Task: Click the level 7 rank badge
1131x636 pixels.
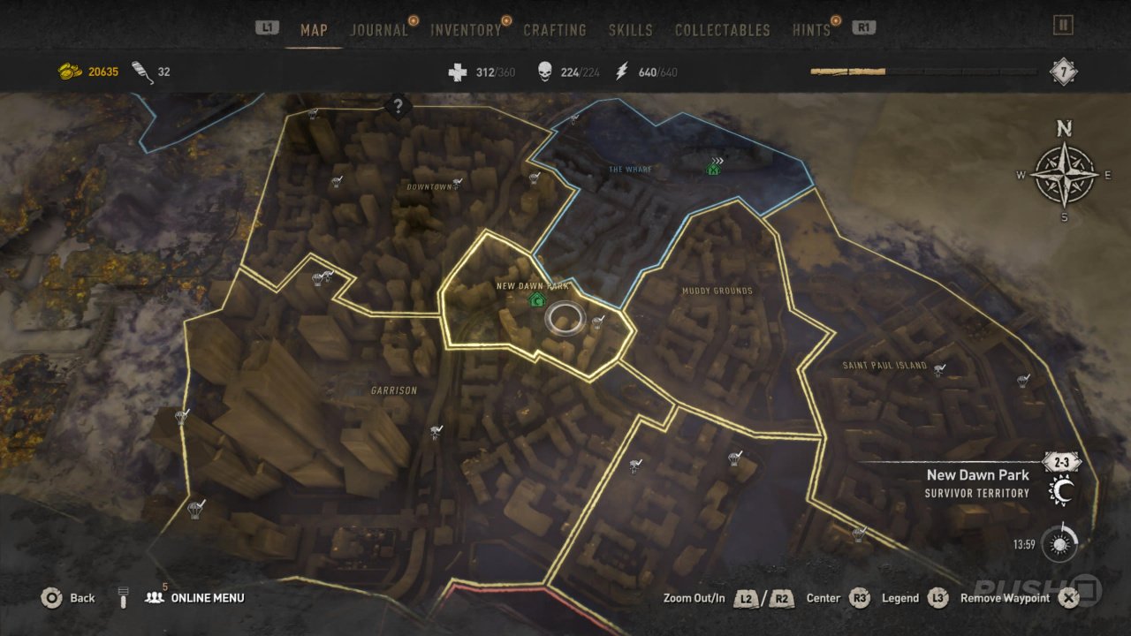Action: point(1063,72)
